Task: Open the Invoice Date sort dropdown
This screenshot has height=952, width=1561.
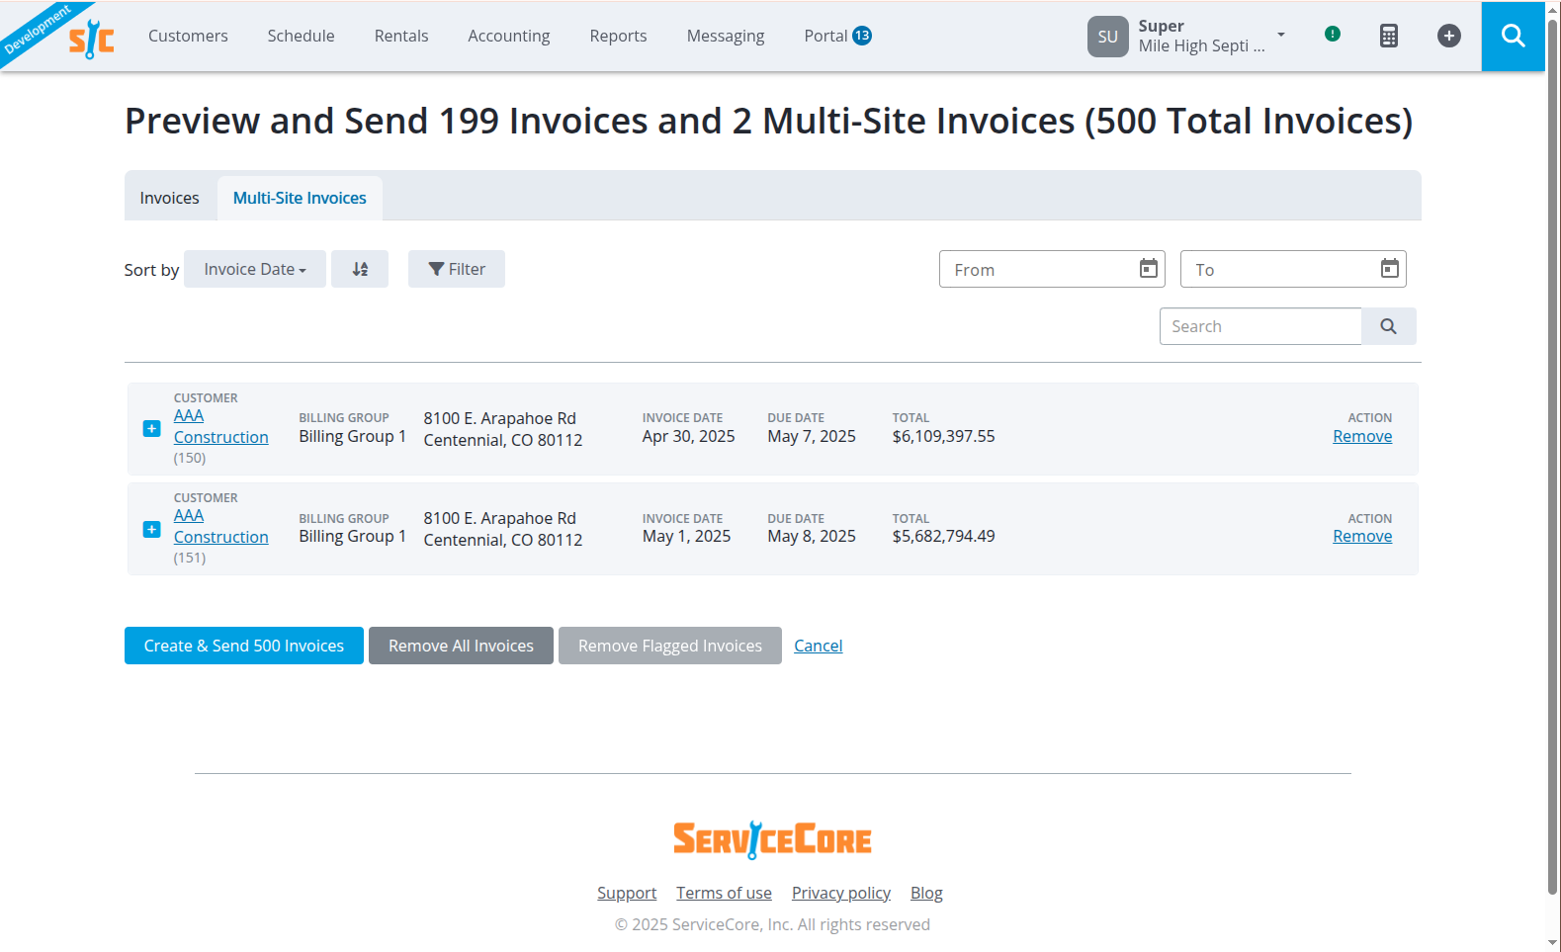Action: (x=255, y=269)
